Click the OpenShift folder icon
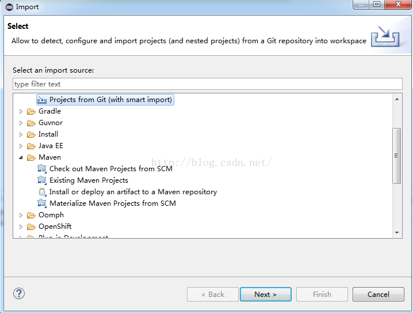 [x=31, y=227]
